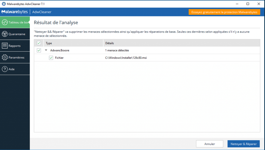The height and width of the screenshot is (150, 265).
Task: Select the C:\Windows\Installer\126c80.msi file path
Action: 126,58
